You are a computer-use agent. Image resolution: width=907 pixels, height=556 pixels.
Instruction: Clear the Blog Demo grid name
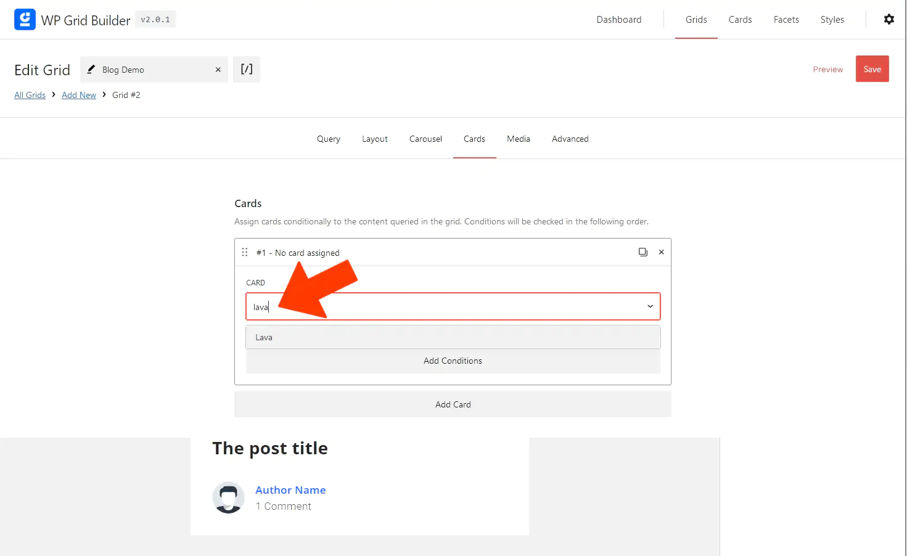pyautogui.click(x=218, y=70)
